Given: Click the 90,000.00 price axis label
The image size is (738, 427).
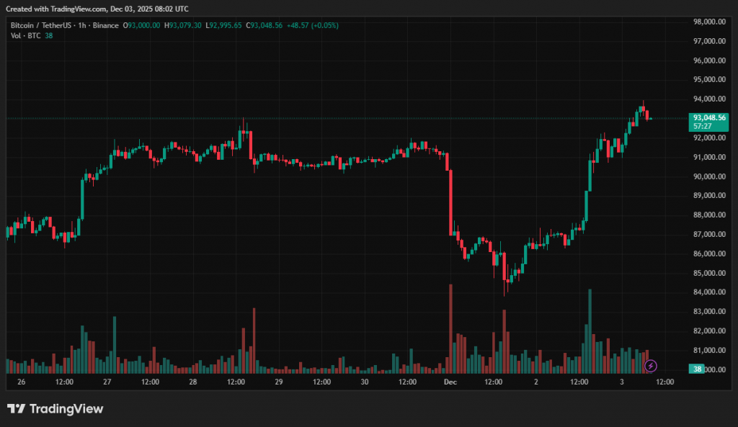Looking at the screenshot, I should [x=709, y=176].
